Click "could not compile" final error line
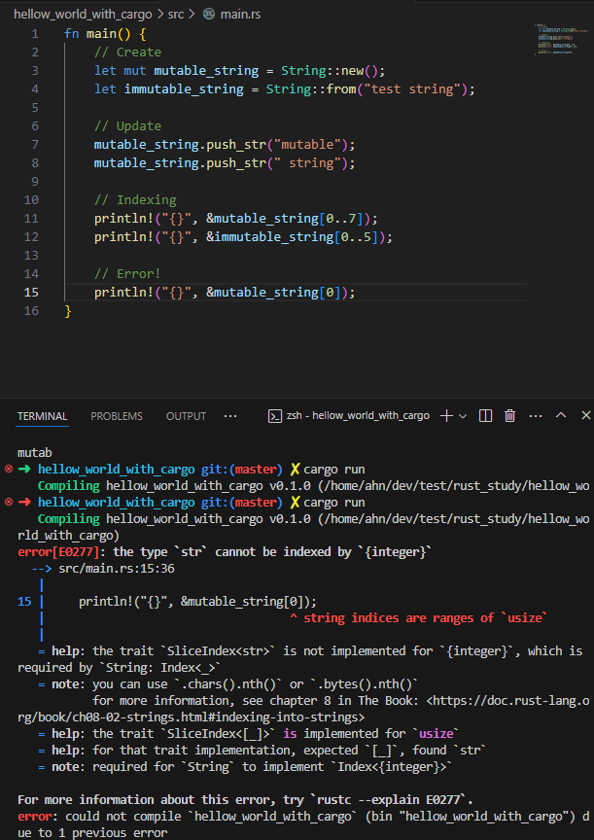 pos(125,817)
